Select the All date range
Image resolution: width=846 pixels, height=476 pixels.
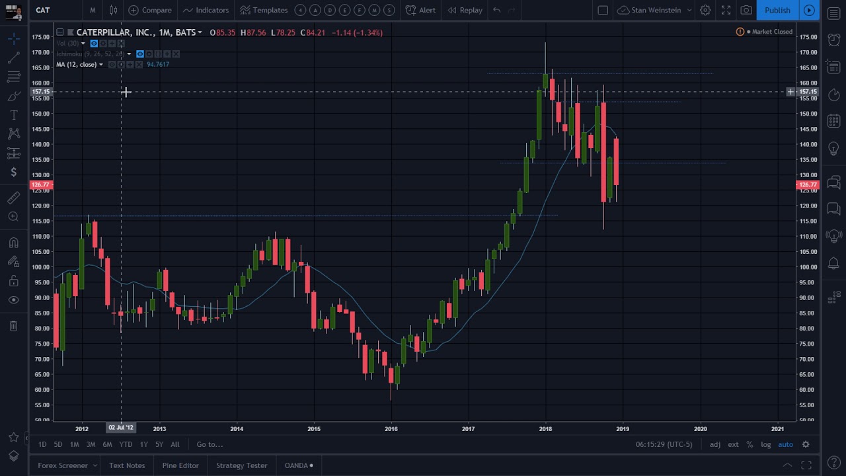coord(175,444)
